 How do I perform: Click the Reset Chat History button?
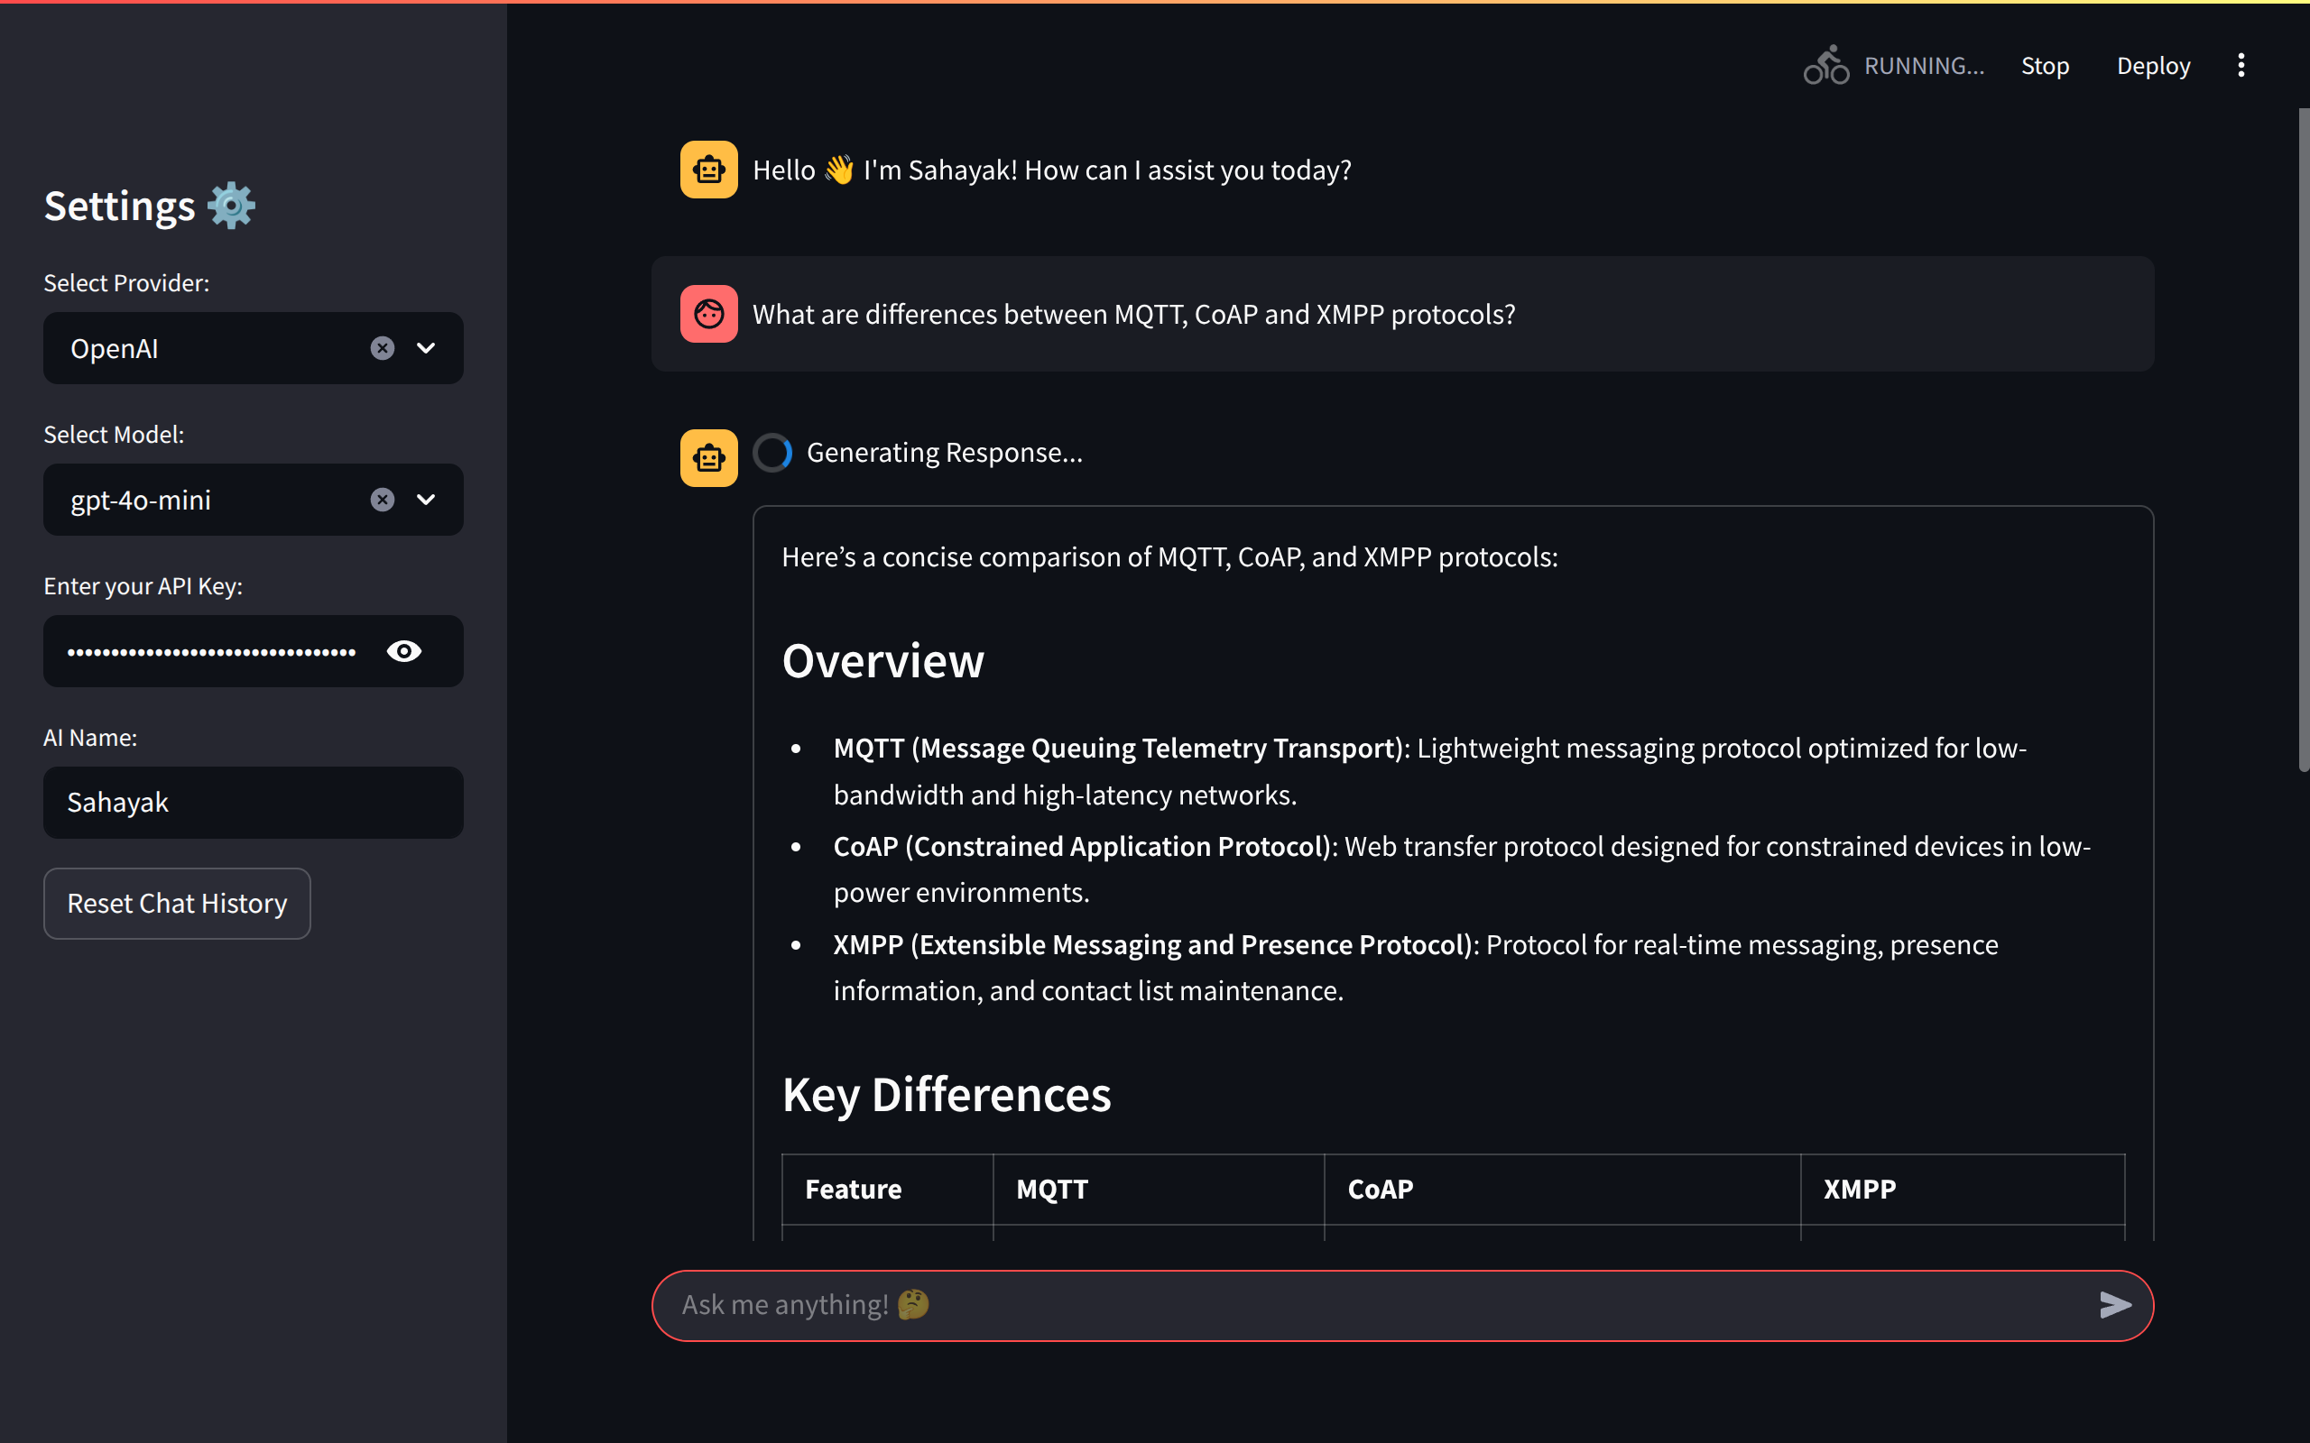pyautogui.click(x=177, y=903)
